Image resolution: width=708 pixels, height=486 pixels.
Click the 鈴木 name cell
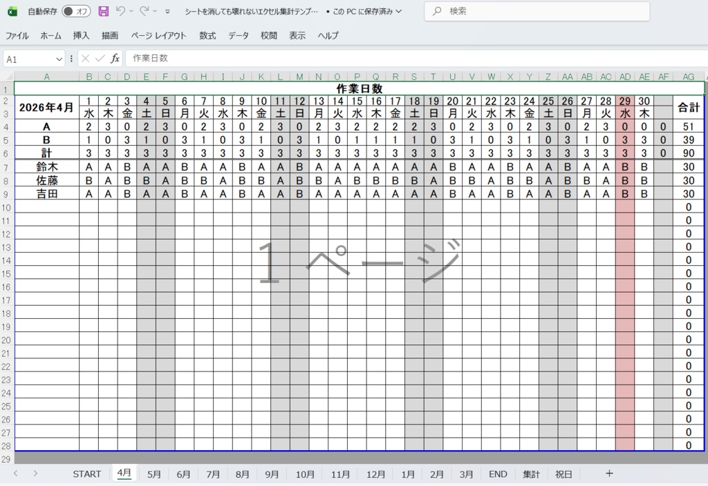pyautogui.click(x=46, y=167)
